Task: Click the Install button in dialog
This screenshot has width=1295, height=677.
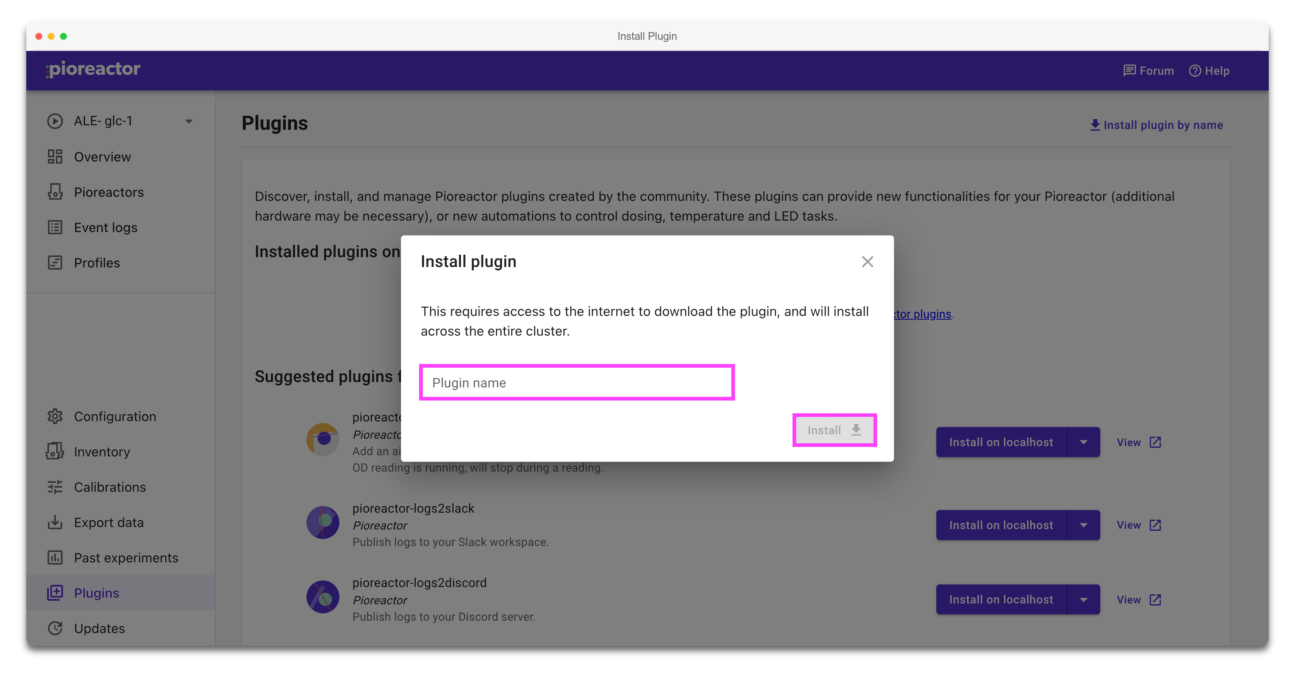Action: point(834,430)
